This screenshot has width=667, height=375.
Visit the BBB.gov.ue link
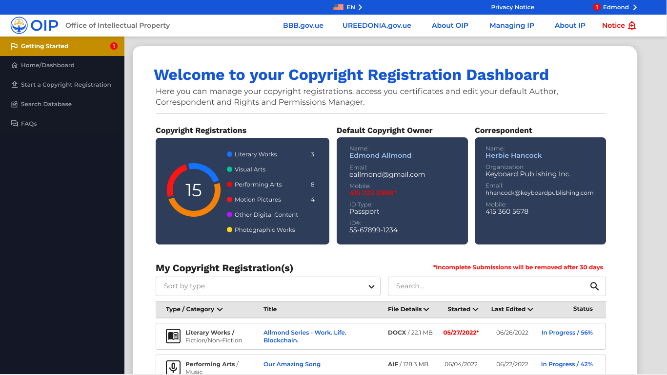303,26
